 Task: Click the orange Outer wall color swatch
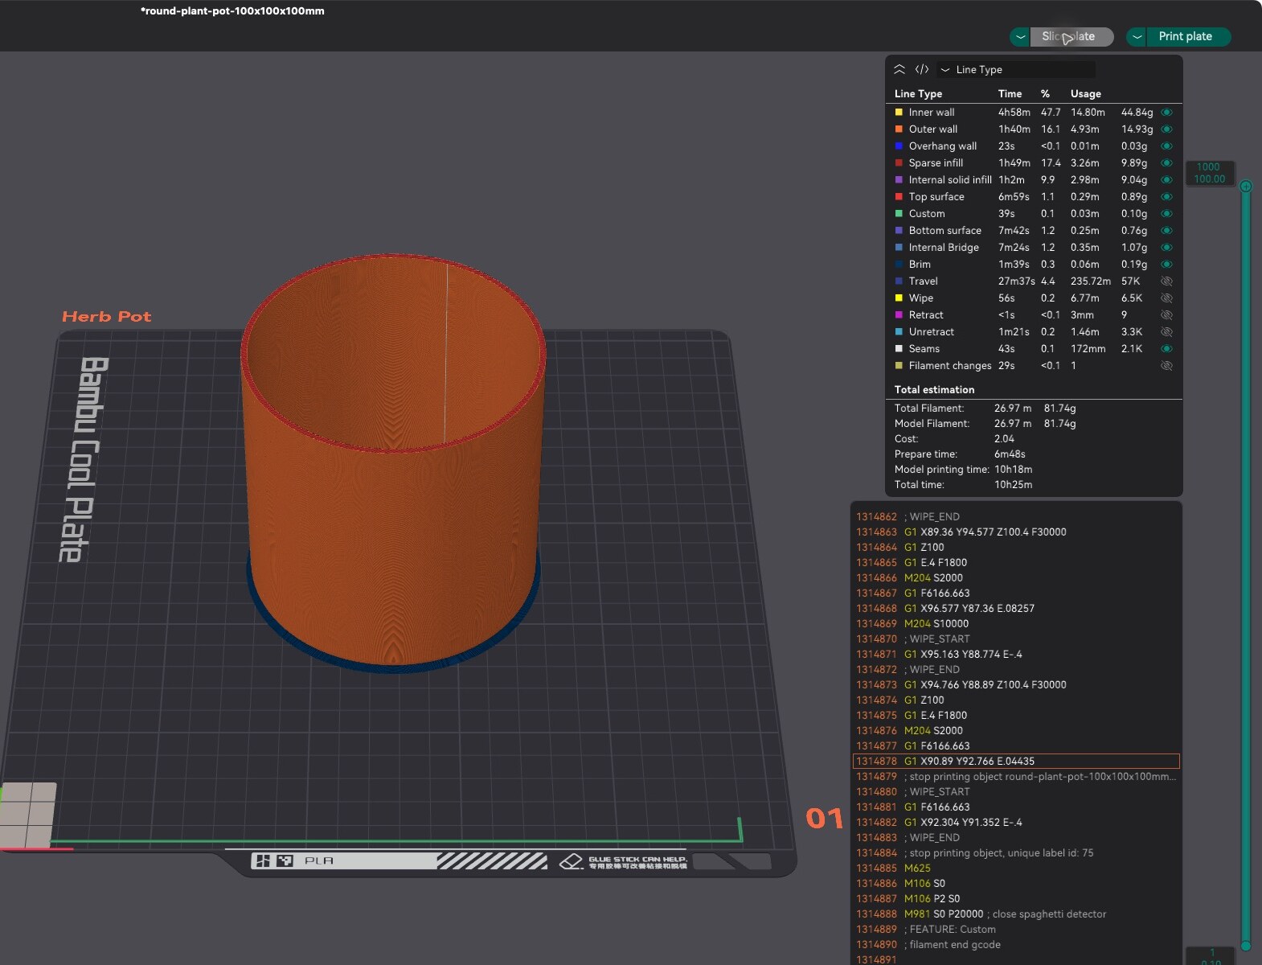899,129
